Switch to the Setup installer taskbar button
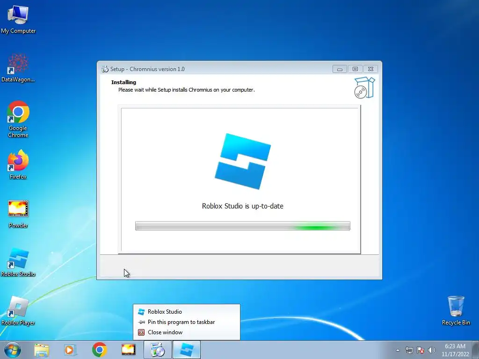479x359 pixels. [x=158, y=350]
